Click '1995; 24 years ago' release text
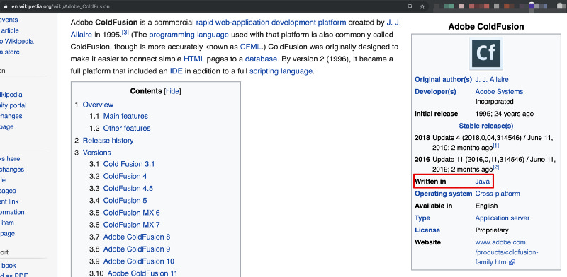567x277 pixels. pos(505,114)
